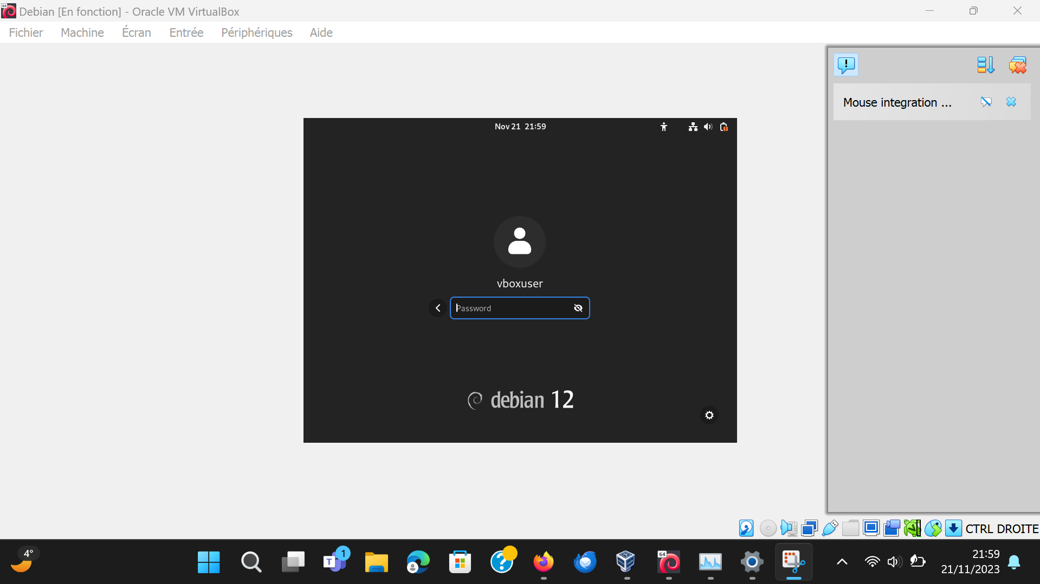
Task: Switch to Firefox on the taskbar
Action: [x=544, y=562]
